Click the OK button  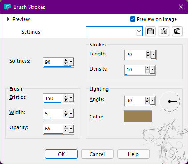[61, 154]
